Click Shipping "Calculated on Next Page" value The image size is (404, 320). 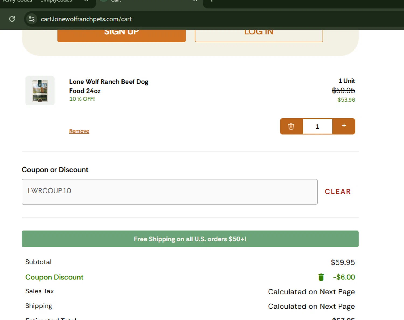311,307
